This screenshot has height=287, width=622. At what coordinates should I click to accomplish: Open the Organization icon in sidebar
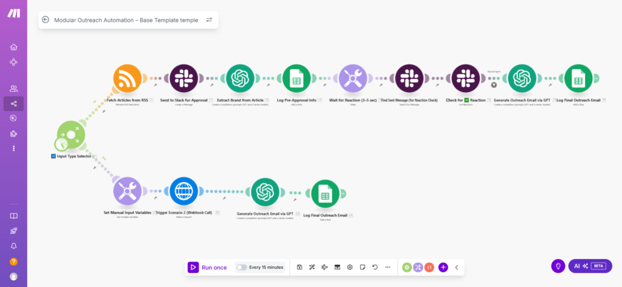click(13, 62)
